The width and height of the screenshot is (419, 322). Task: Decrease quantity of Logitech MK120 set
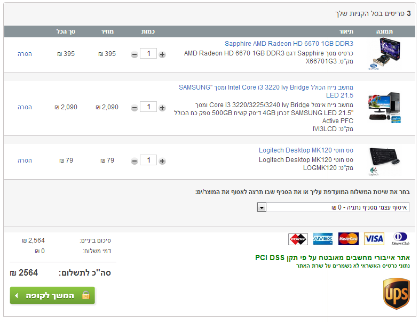pyautogui.click(x=134, y=161)
